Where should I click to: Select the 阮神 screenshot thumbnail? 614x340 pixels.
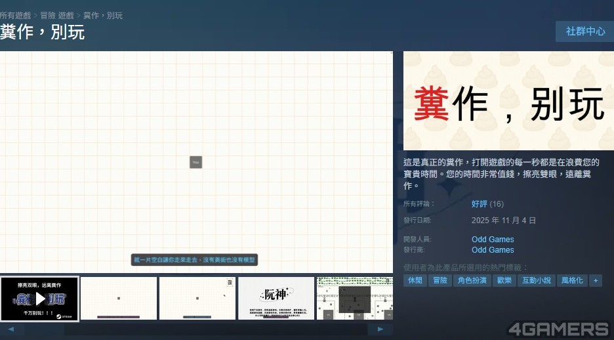(x=276, y=299)
